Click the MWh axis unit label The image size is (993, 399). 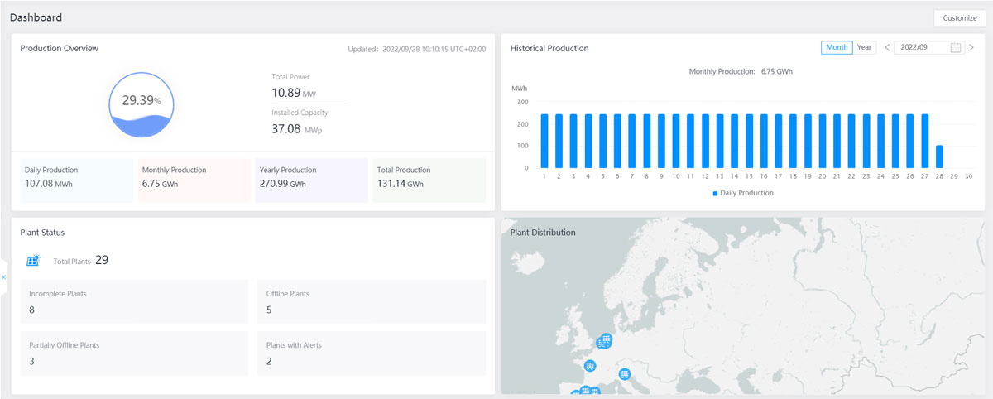[519, 88]
